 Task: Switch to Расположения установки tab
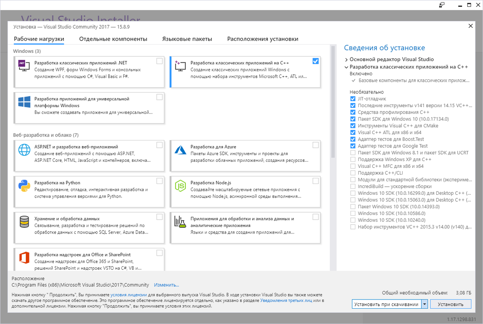263,39
